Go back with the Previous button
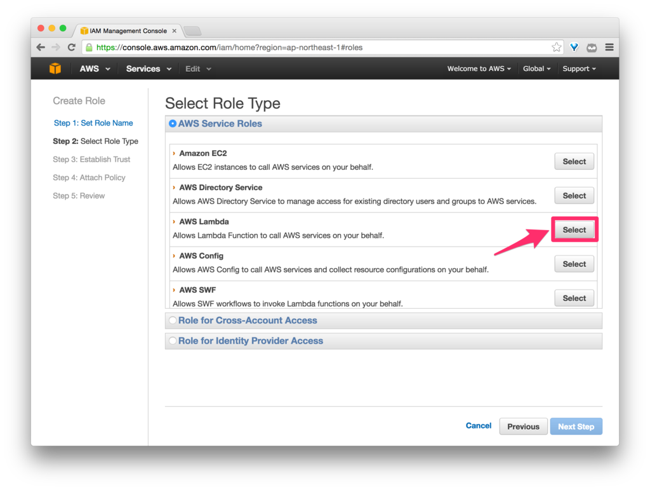Screen dimensions: 650x490 (523, 426)
